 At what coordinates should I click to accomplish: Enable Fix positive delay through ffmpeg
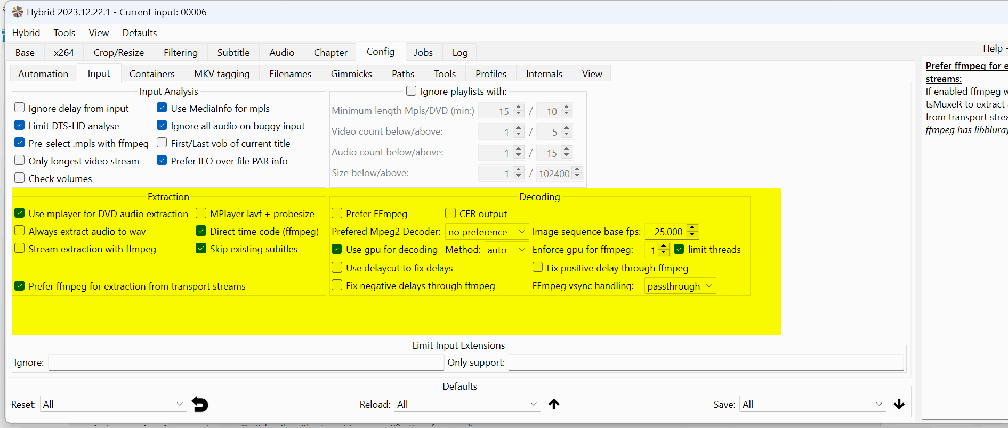pos(538,267)
